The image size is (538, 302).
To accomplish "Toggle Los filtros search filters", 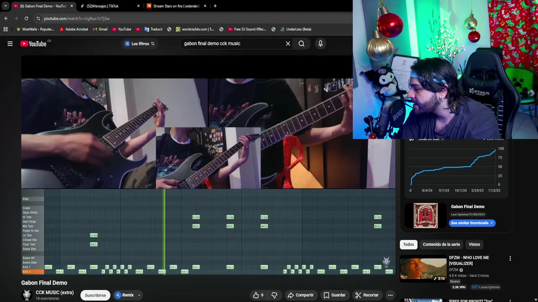I will 140,44.
